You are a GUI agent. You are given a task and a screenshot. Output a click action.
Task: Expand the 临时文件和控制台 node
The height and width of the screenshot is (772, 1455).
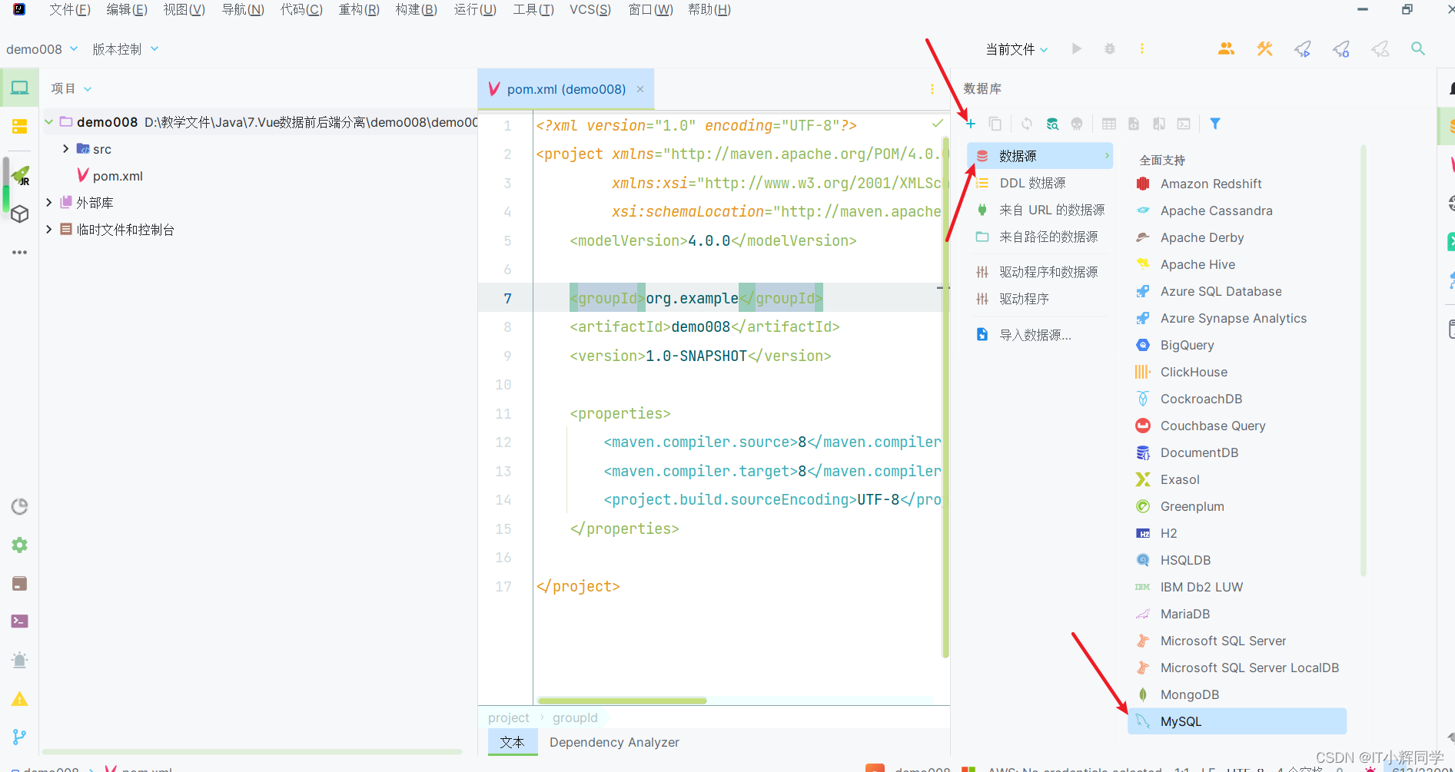click(49, 229)
